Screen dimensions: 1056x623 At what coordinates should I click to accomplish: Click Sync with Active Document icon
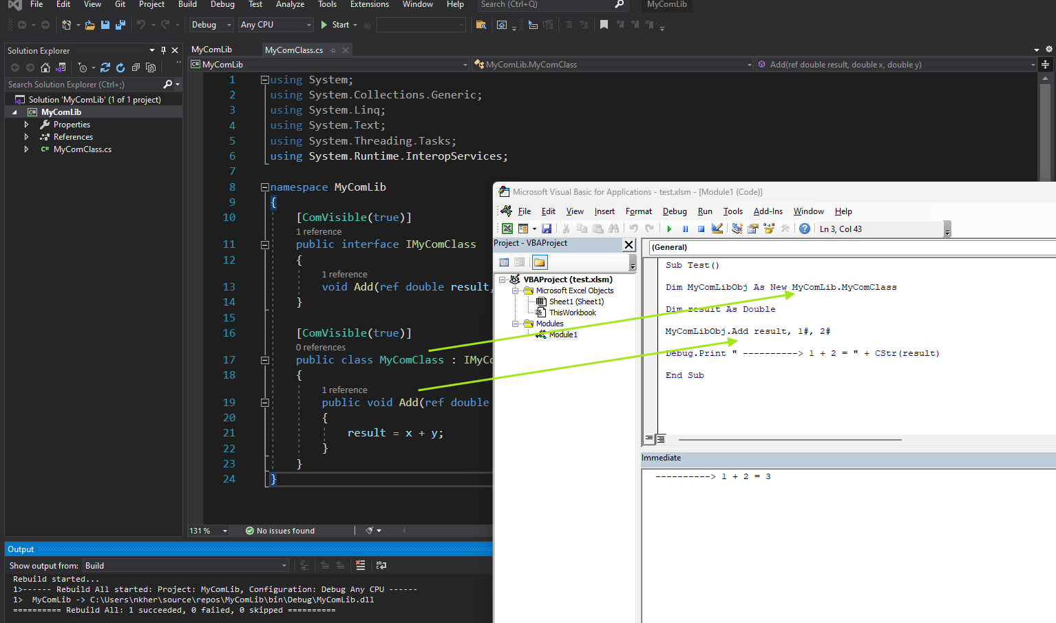[105, 67]
